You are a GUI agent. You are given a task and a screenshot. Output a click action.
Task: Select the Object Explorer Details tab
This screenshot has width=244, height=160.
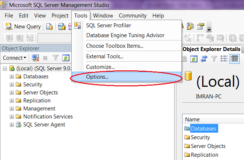click(x=211, y=49)
